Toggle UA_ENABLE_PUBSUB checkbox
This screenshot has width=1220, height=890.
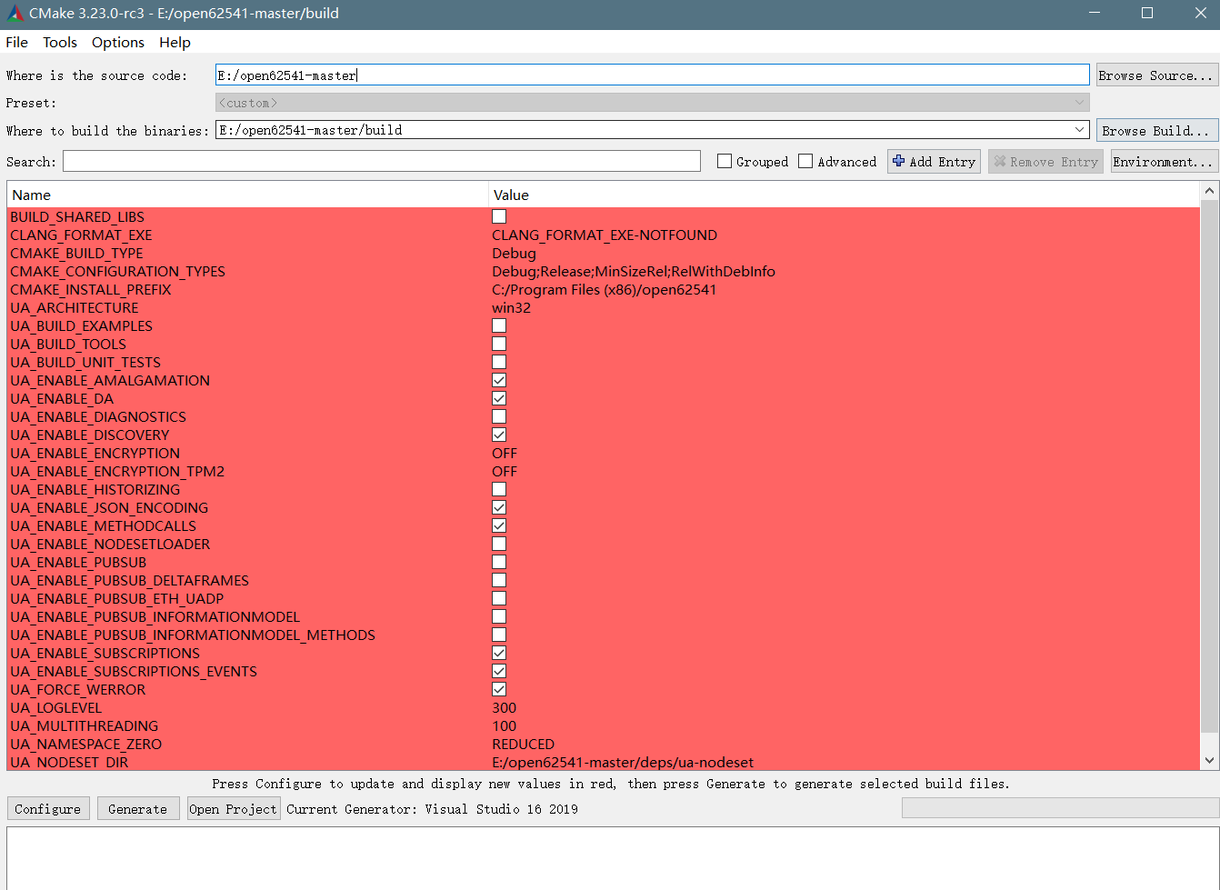tap(499, 562)
